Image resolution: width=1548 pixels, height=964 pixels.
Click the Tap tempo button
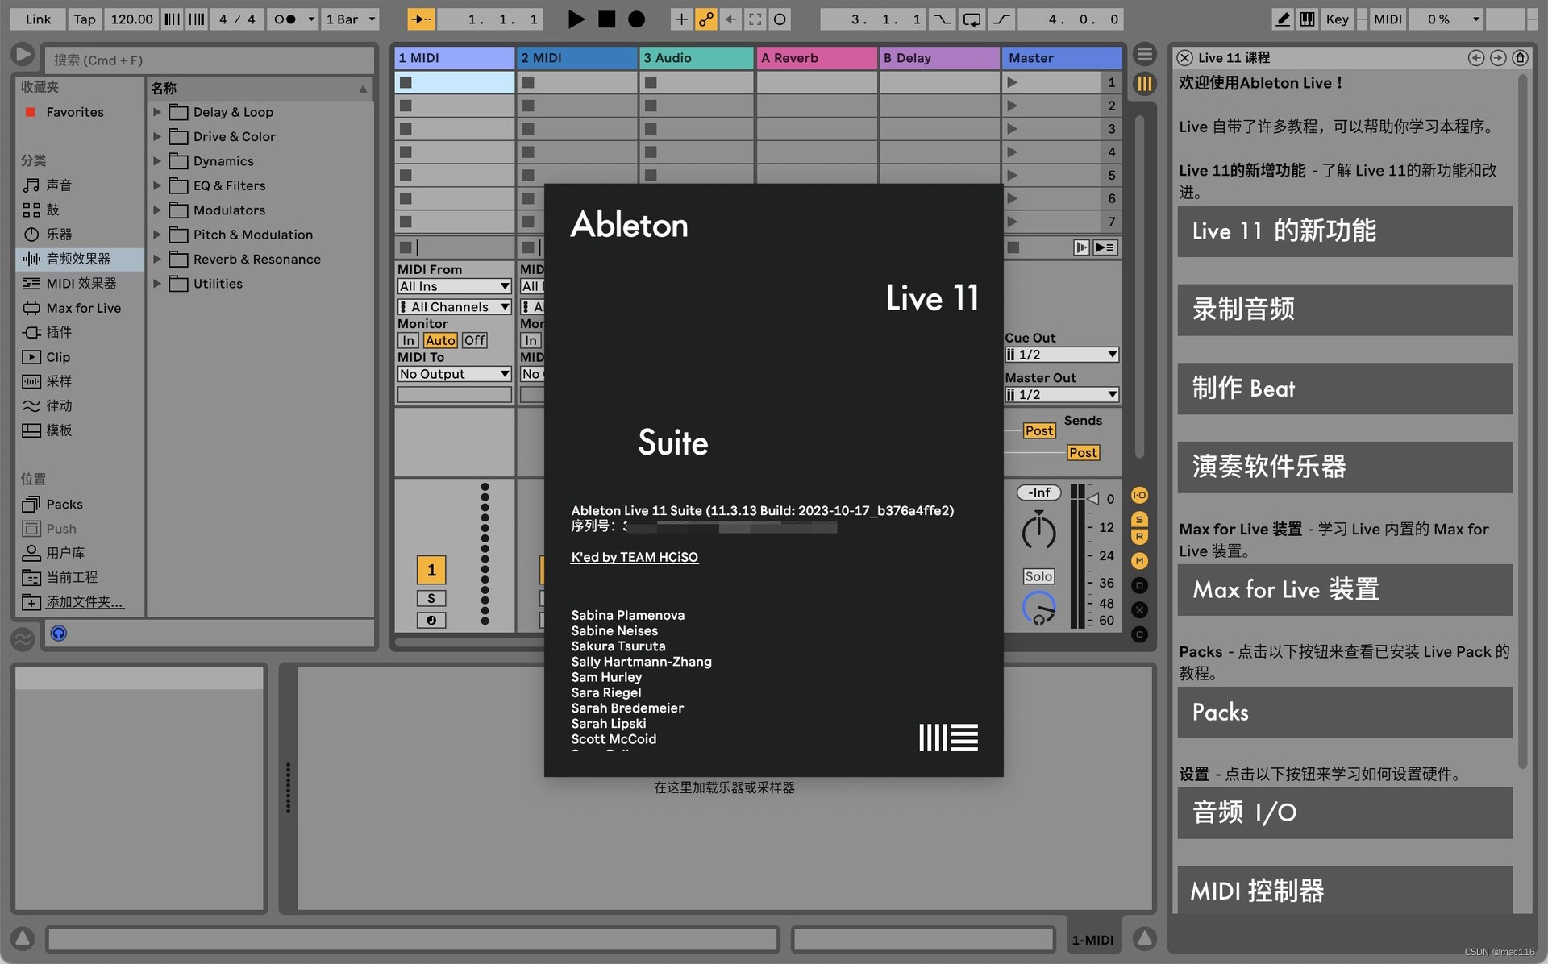[x=85, y=19]
